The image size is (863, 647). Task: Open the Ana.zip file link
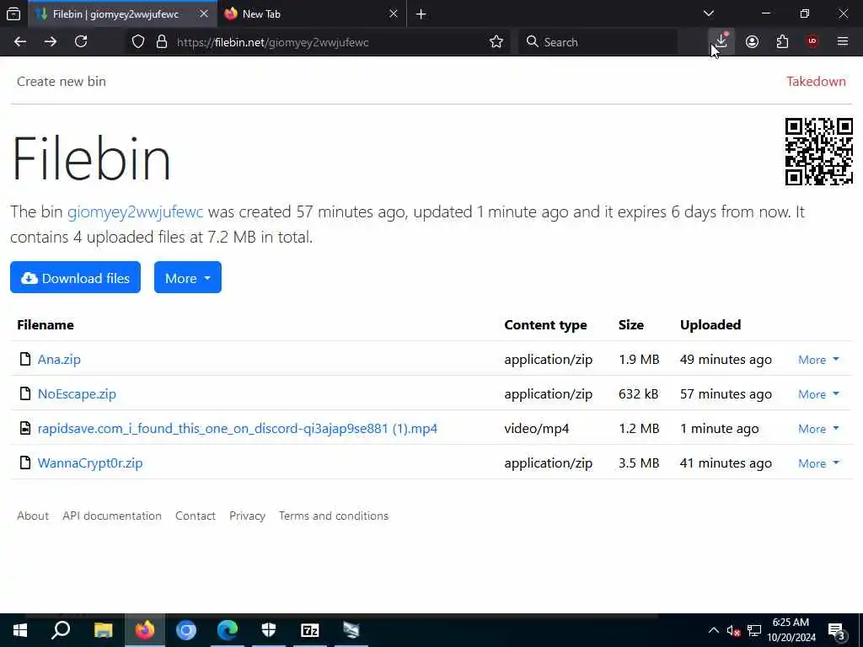click(x=59, y=359)
